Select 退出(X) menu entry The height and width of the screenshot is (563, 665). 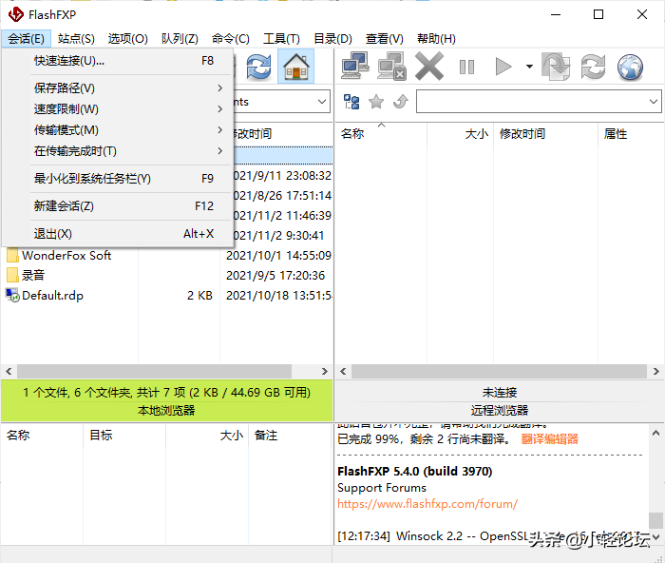coord(118,234)
